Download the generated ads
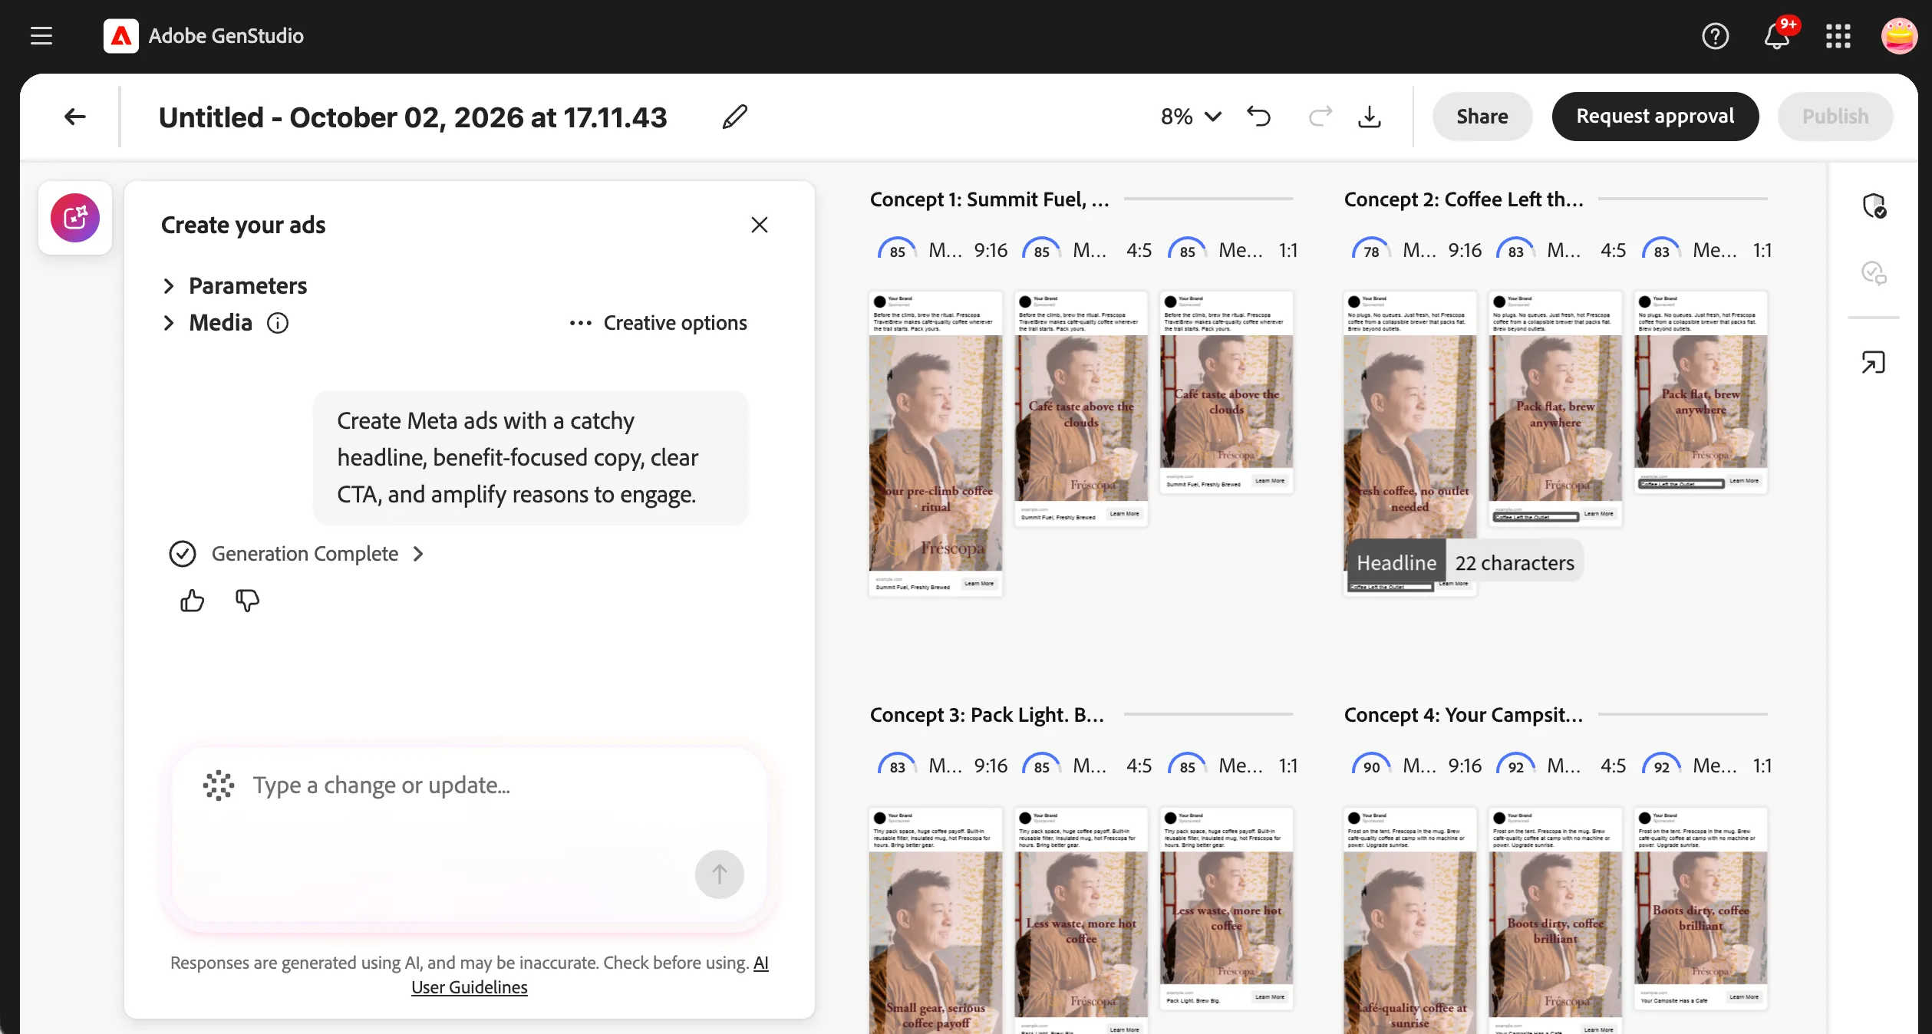This screenshot has width=1932, height=1034. point(1370,117)
